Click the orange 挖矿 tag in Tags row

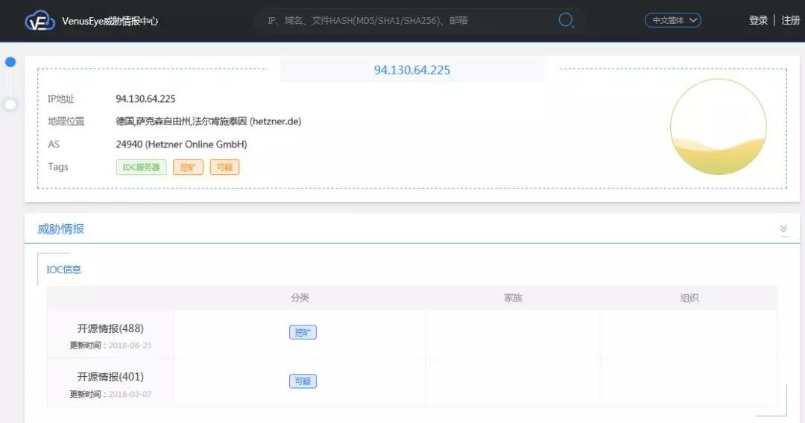(188, 168)
